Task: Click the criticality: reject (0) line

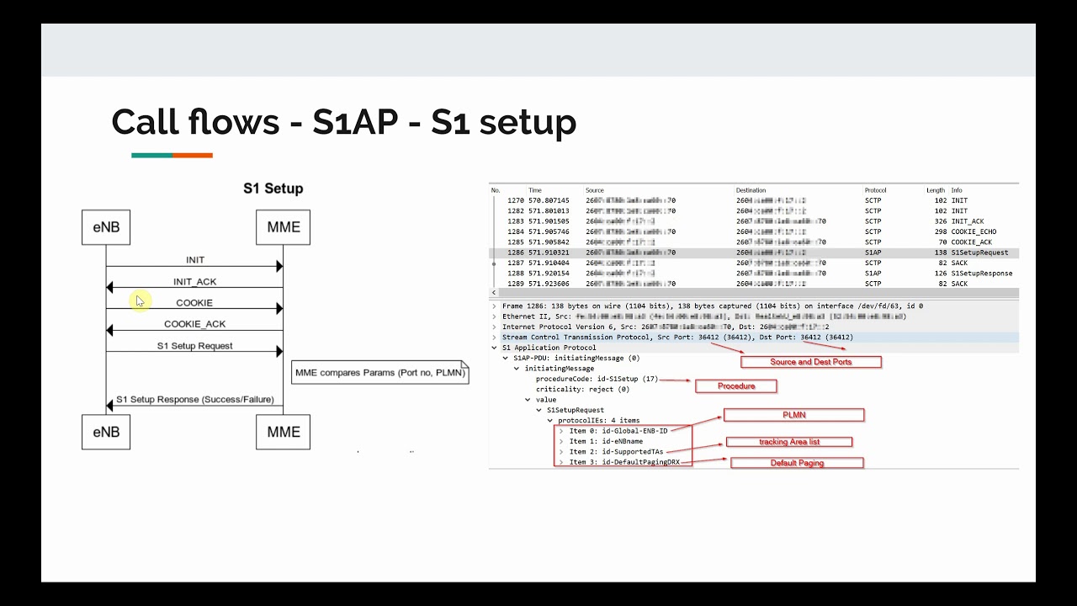Action: click(582, 389)
